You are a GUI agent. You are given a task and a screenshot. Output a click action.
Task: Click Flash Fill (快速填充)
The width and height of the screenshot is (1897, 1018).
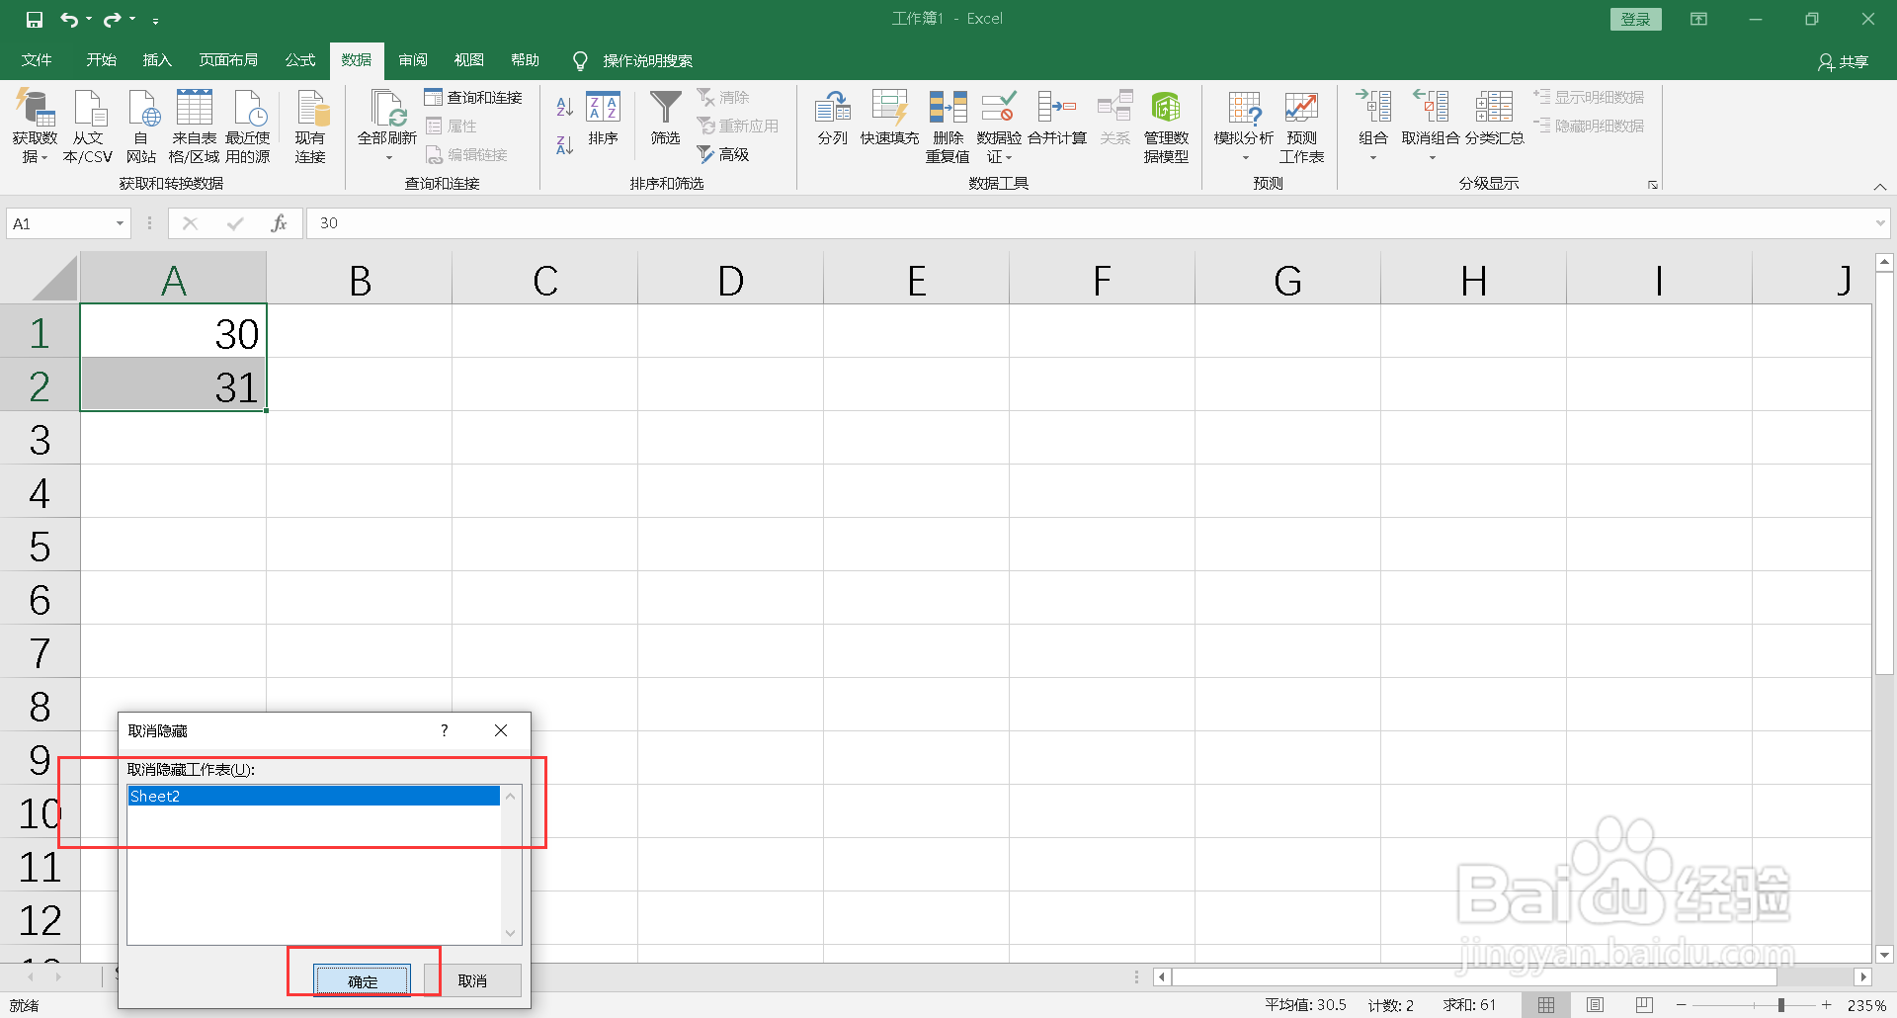pos(889,119)
